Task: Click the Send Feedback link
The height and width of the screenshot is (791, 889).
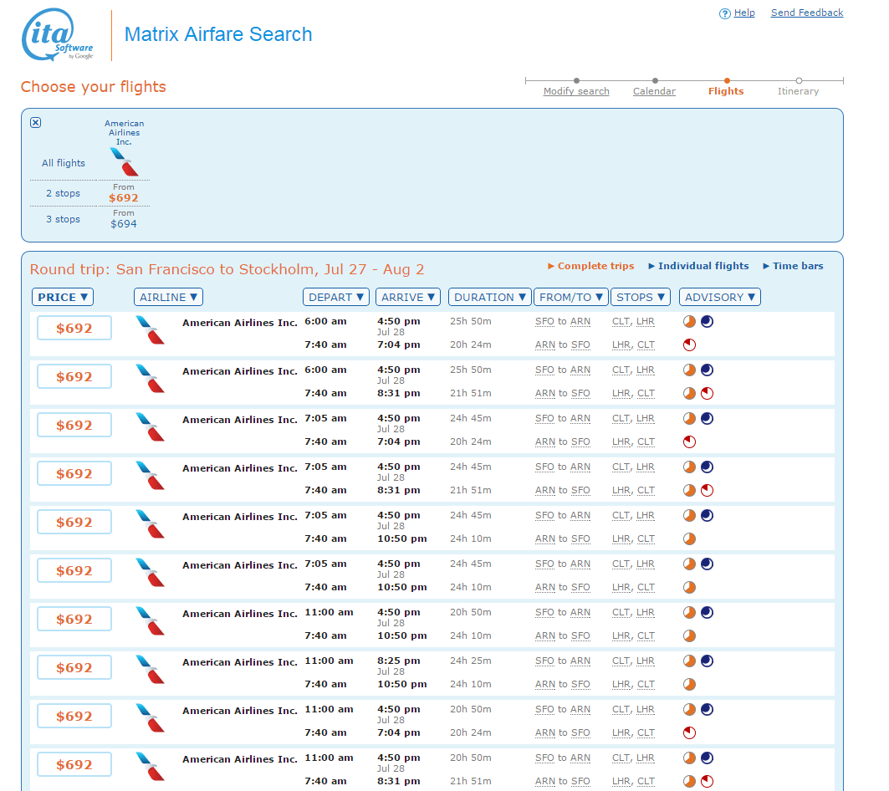Action: 806,13
